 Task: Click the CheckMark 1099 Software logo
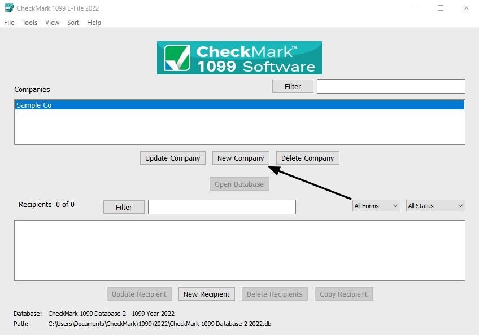(x=239, y=58)
